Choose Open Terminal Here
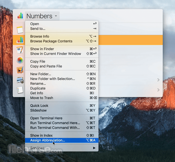 62,118
